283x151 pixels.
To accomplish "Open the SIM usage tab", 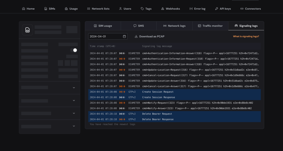I will 103,26.
